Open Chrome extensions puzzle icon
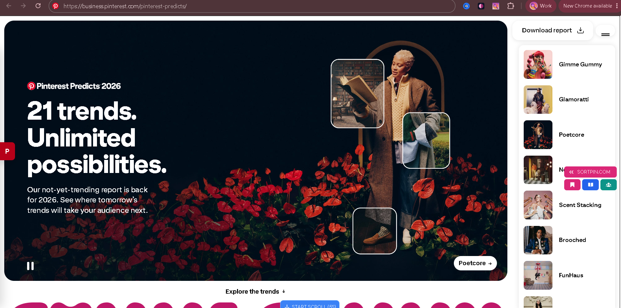 coord(511,6)
